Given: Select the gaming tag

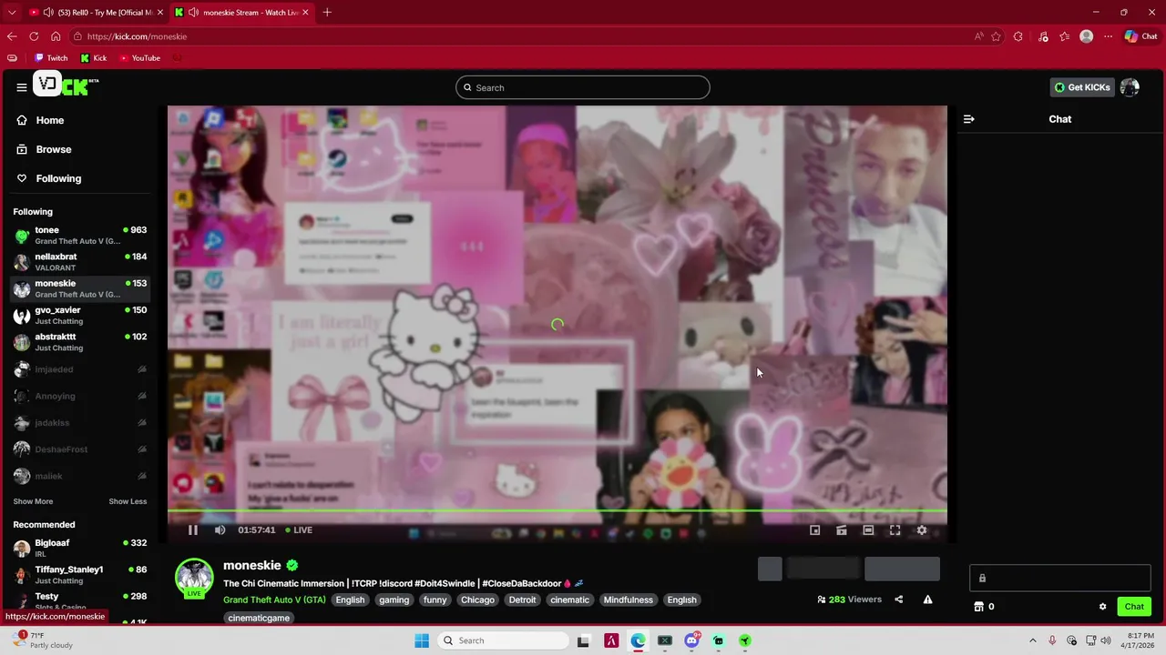Looking at the screenshot, I should click(x=394, y=600).
